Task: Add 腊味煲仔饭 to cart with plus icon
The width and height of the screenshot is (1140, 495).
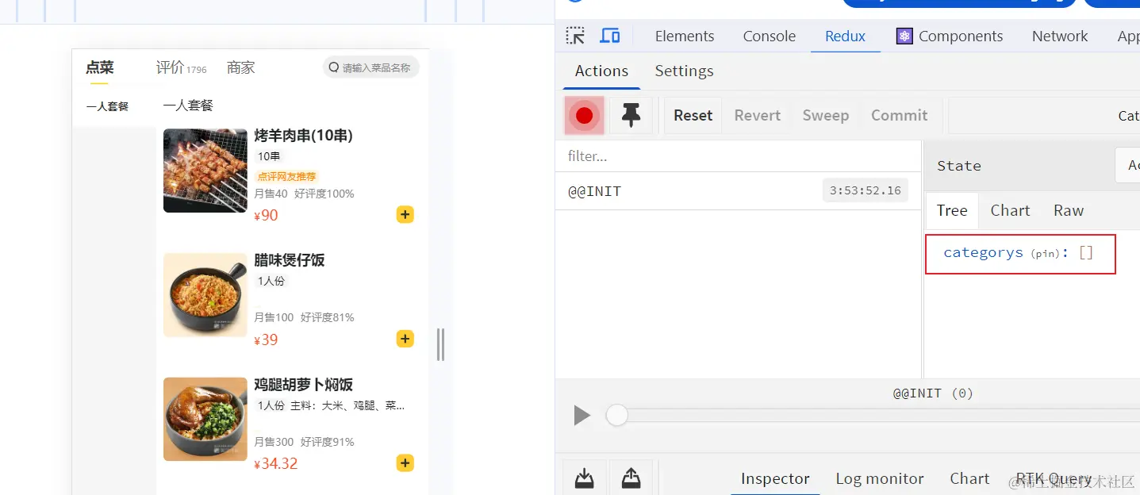Action: click(405, 339)
